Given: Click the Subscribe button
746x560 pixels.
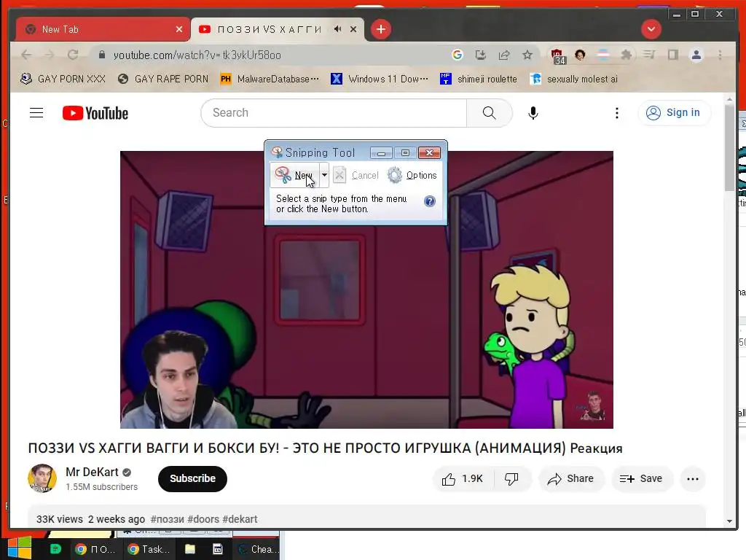Looking at the screenshot, I should (192, 478).
